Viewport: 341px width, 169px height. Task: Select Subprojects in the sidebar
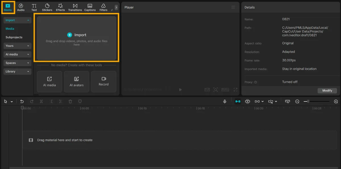click(x=14, y=37)
